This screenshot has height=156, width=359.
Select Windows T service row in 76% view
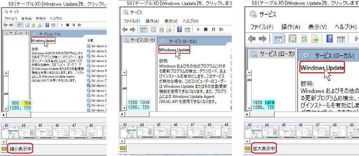click(97, 81)
